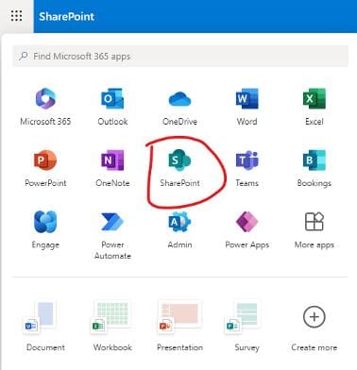Viewport: 357px width, 370px height.
Task: Show More apps
Action: click(x=314, y=230)
